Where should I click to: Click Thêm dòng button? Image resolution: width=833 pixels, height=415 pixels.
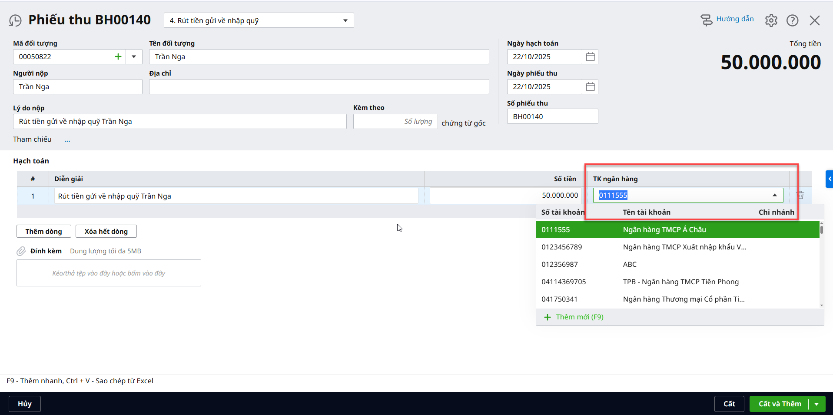(43, 231)
